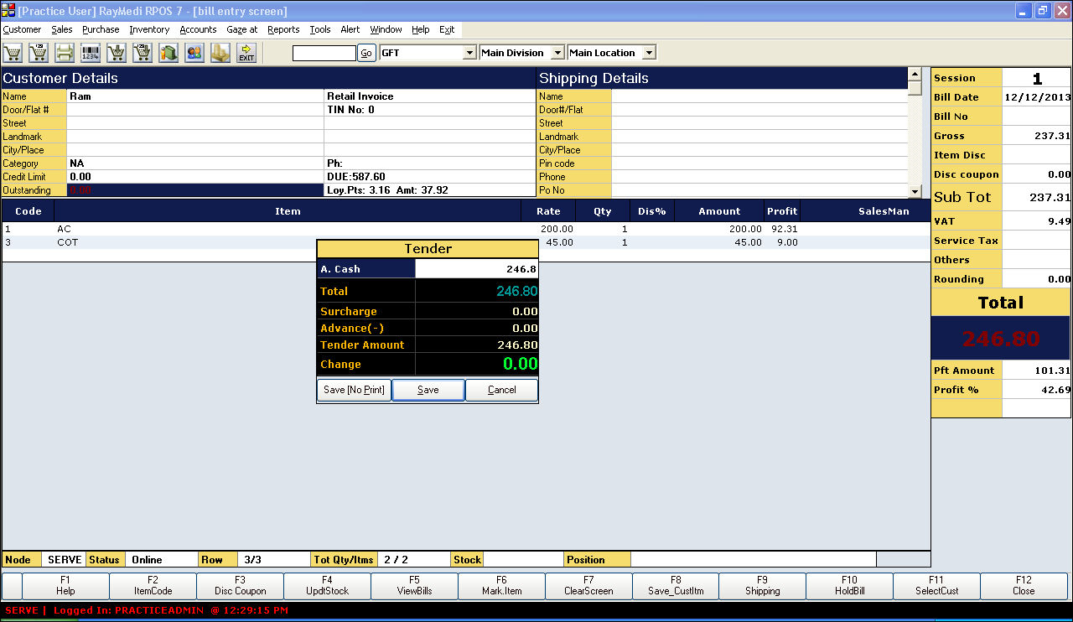1073x622 pixels.
Task: Click the RayMedi app icon in title bar
Action: tap(8, 11)
